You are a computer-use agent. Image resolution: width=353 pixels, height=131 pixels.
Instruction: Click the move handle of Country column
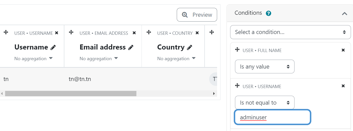(x=149, y=32)
